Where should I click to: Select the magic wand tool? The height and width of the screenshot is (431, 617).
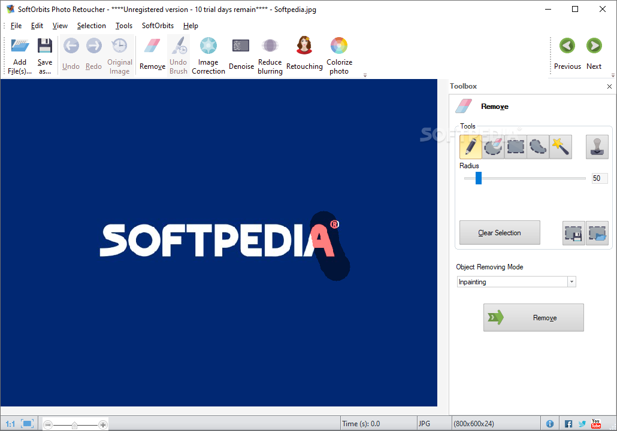click(560, 147)
